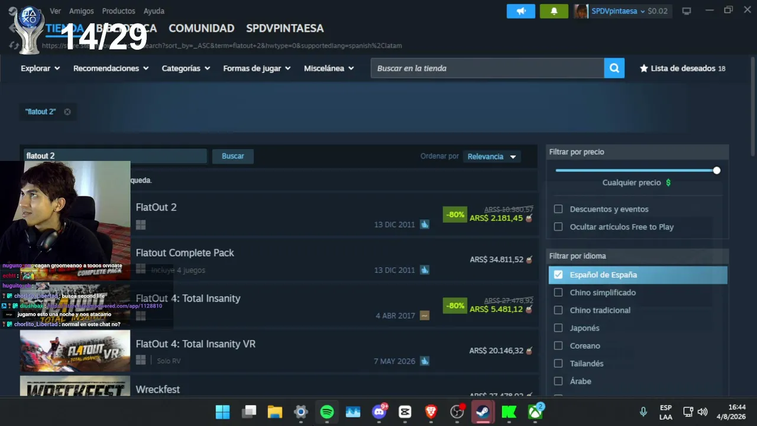Screen dimensions: 757x426
Task: Click the Steam taskbar icon
Action: 483,412
